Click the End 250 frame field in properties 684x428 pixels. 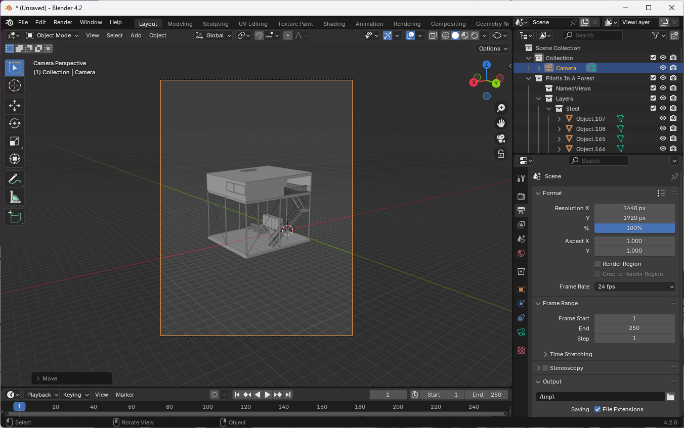click(634, 328)
